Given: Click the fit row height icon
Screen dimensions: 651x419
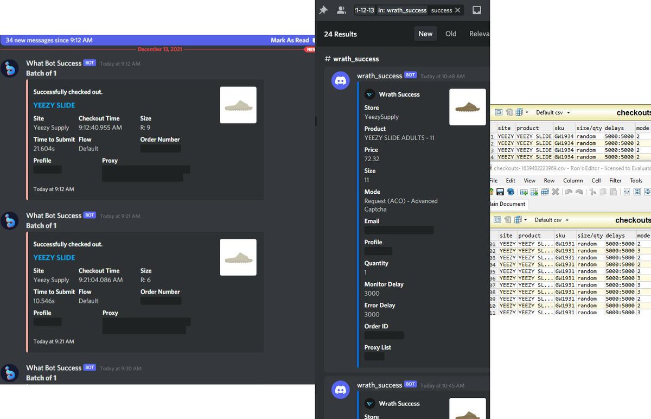Looking at the screenshot, I should (637, 192).
